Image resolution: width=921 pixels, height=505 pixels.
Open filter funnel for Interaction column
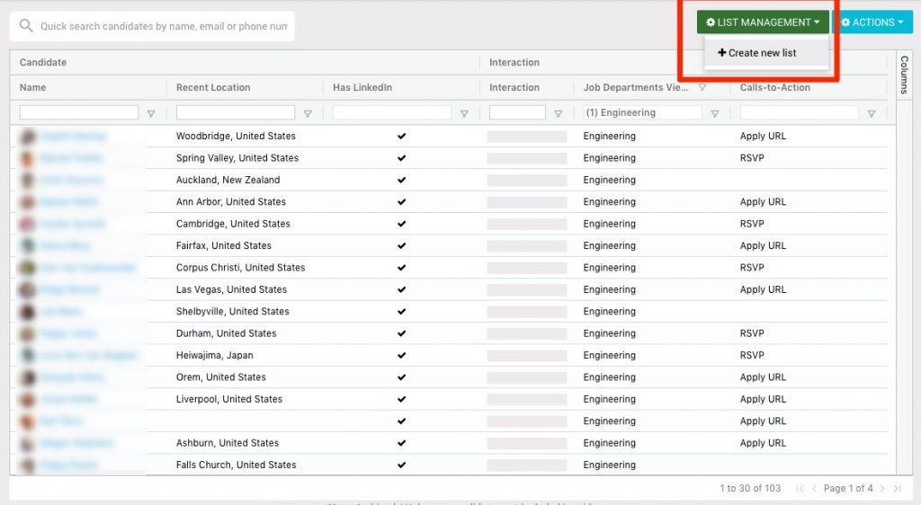point(558,114)
